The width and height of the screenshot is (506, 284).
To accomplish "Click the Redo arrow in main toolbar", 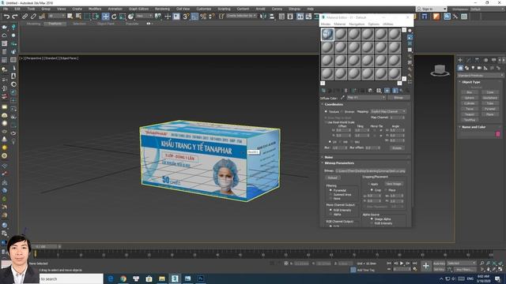I will pos(15,17).
